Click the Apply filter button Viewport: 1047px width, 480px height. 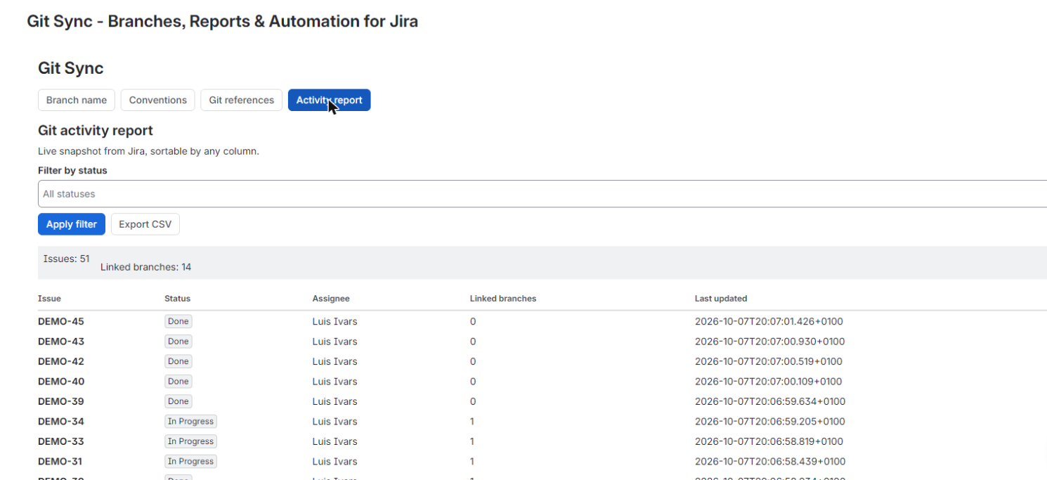(72, 224)
